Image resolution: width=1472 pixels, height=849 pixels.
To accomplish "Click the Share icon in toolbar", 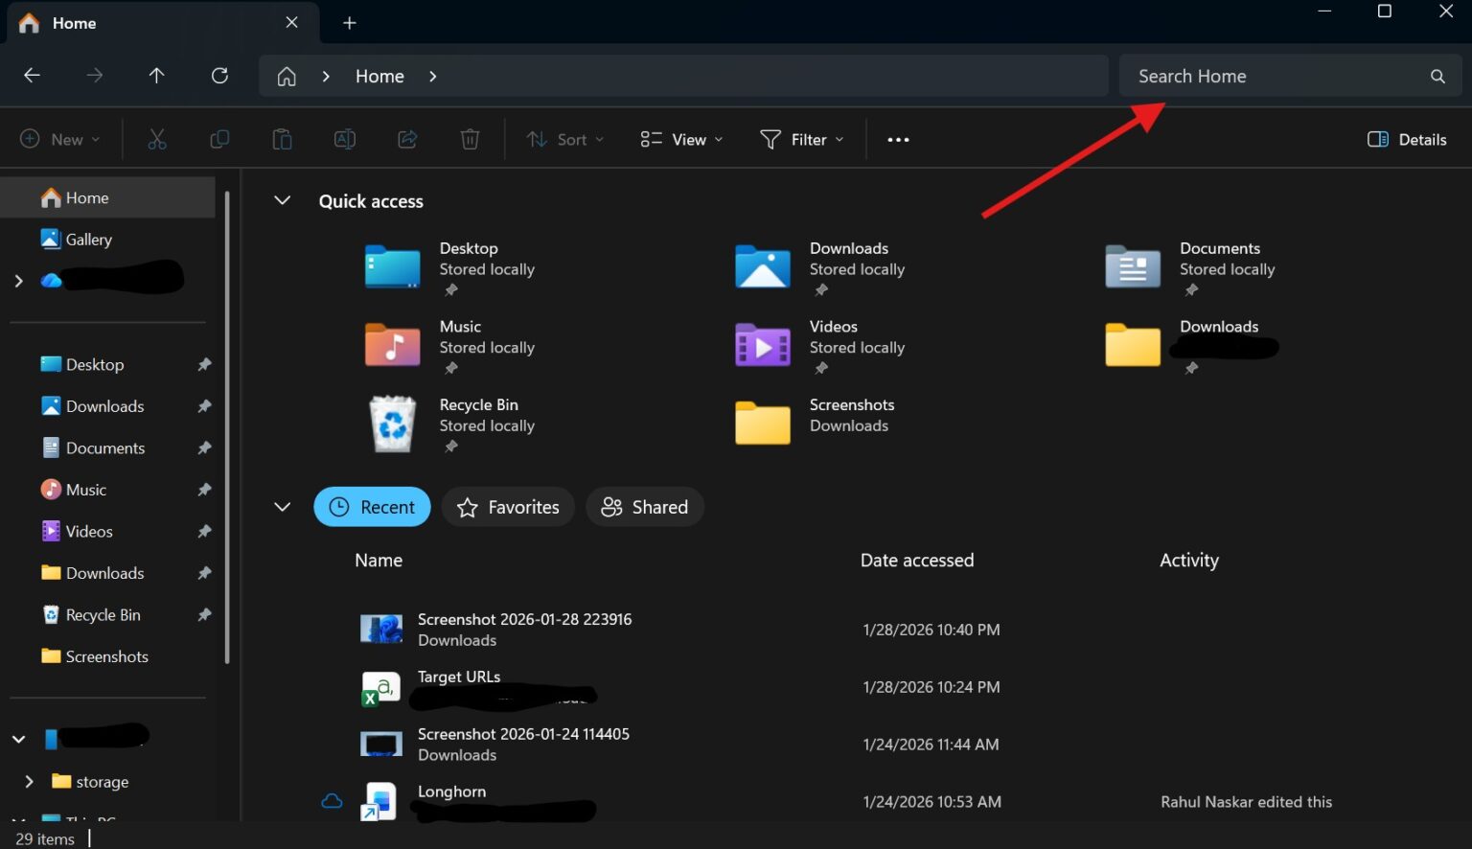I will click(x=407, y=140).
